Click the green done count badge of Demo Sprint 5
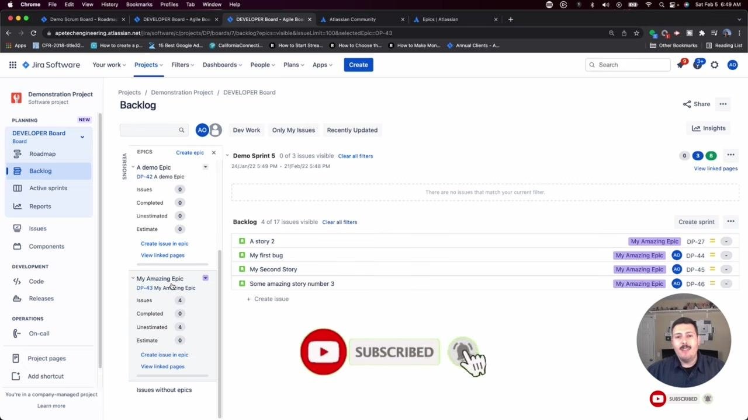 (x=711, y=156)
